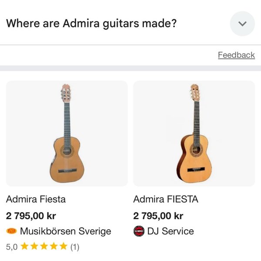Click the price above DJ Service
This screenshot has width=261, height=261.
click(158, 215)
